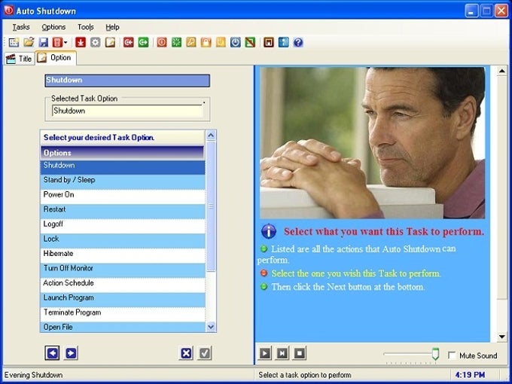Click help panel scroll up arrow
This screenshot has height=384, width=512.
(502, 72)
